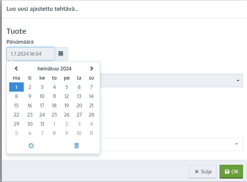Select greyed August 1 after July 31
Screen dimensions: 247x182
click(x=54, y=124)
